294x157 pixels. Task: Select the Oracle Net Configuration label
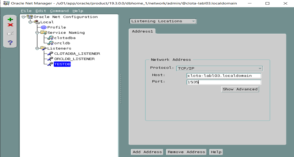point(66,17)
